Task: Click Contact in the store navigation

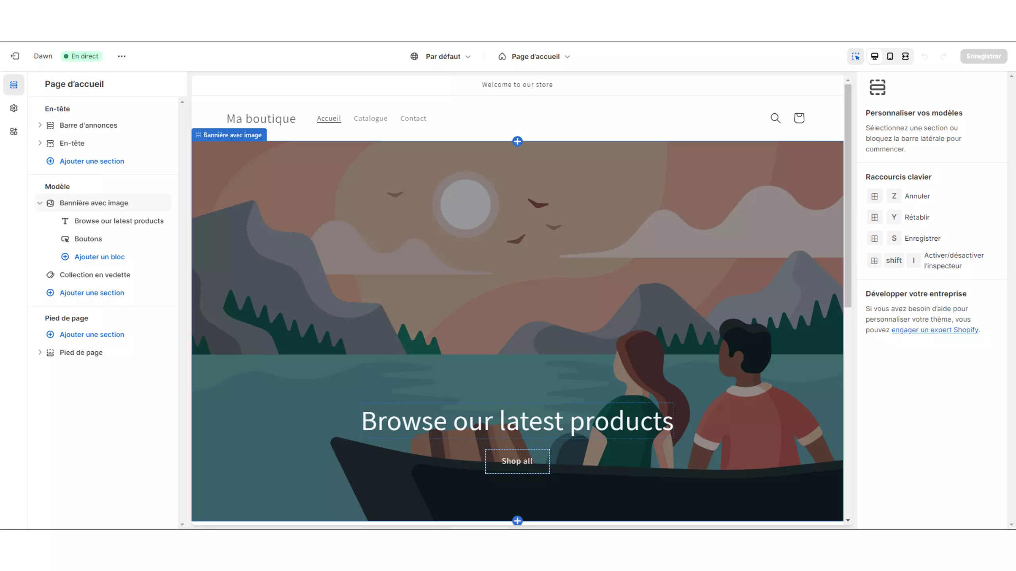Action: [x=413, y=118]
